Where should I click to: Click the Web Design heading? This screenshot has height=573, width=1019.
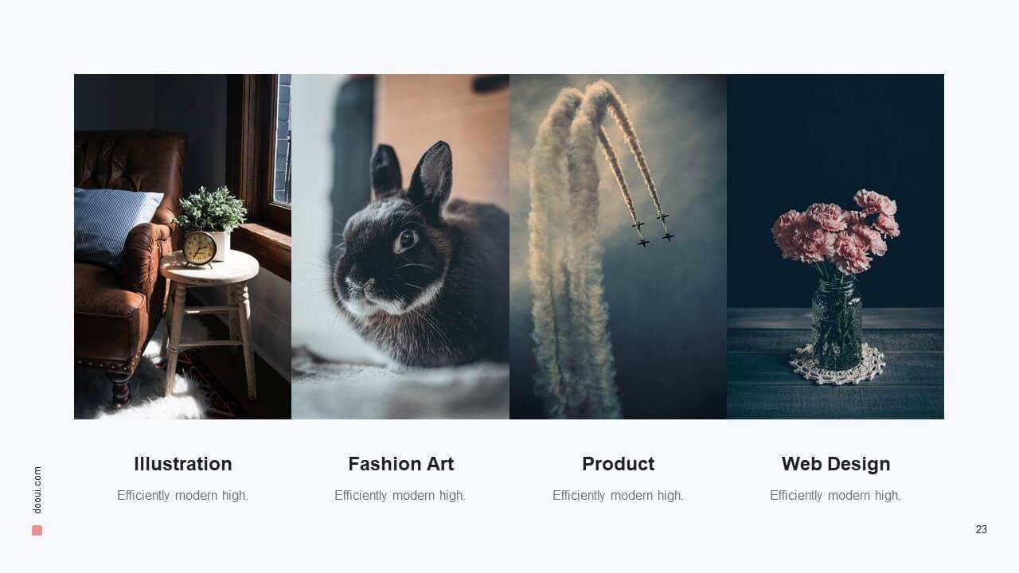pyautogui.click(x=836, y=464)
